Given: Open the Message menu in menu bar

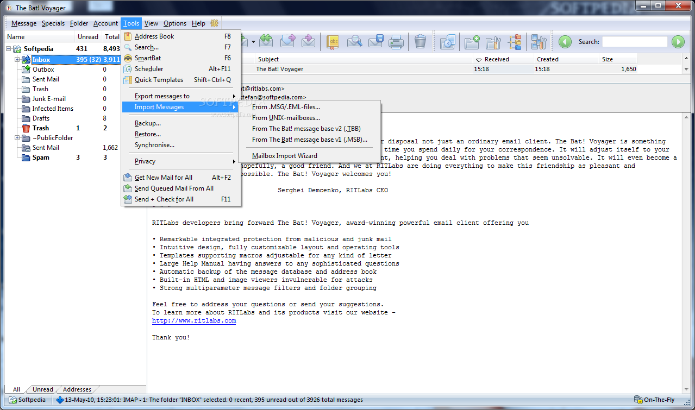Looking at the screenshot, I should (24, 23).
